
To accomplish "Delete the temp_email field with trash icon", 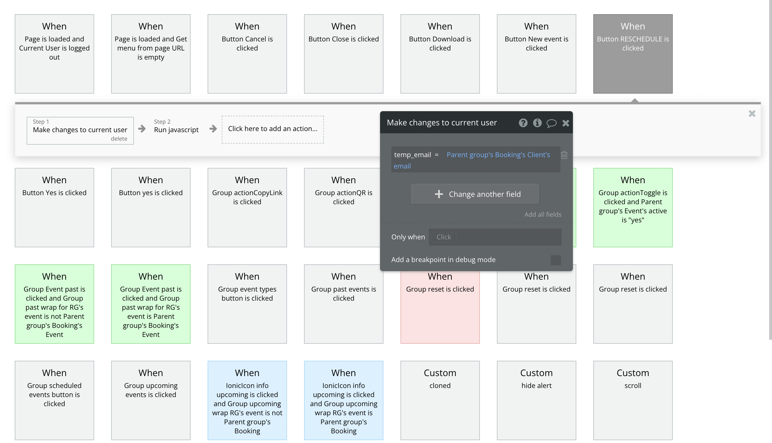I will click(564, 155).
